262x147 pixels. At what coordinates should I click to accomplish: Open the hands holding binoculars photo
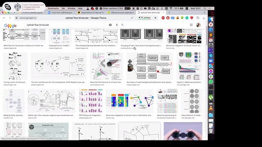[183, 131]
